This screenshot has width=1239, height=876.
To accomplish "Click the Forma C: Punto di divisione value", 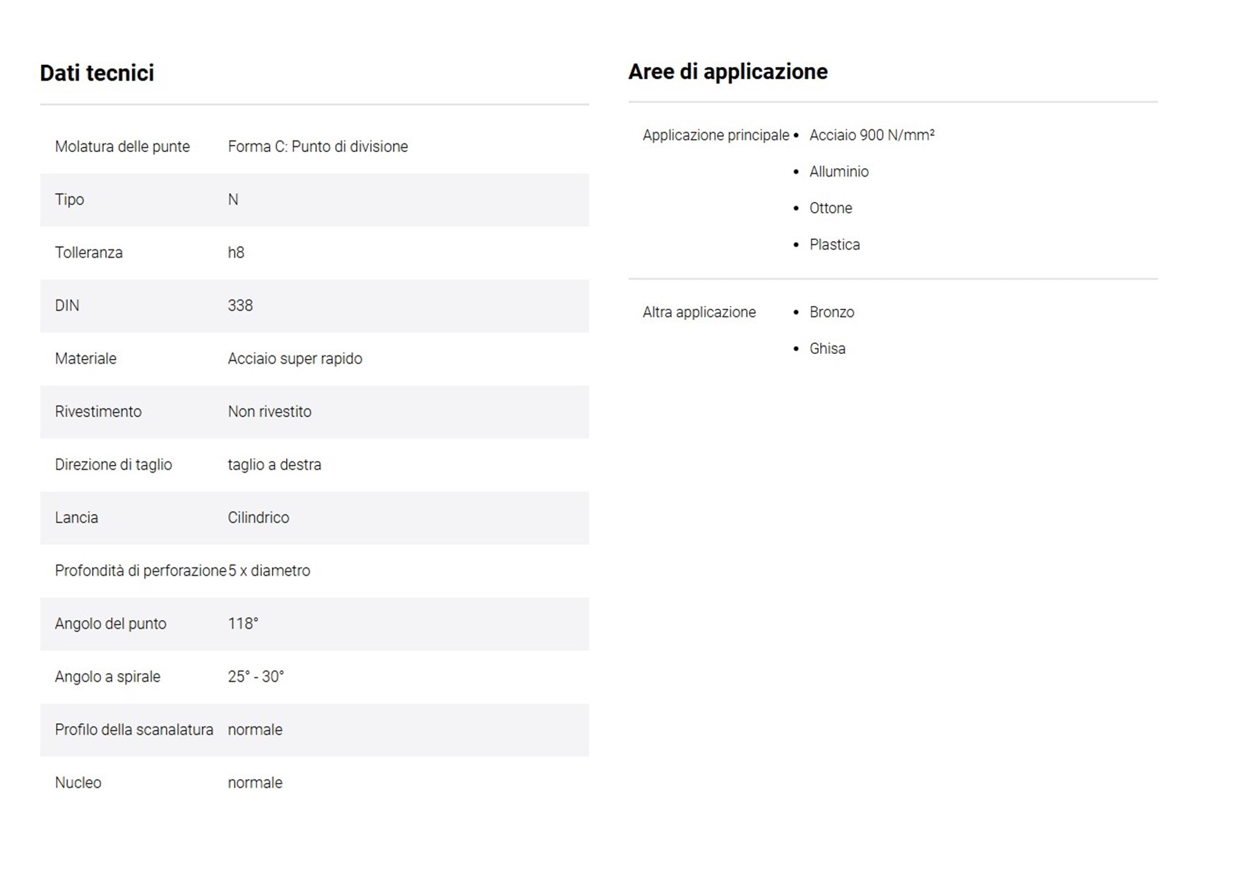I will [317, 146].
